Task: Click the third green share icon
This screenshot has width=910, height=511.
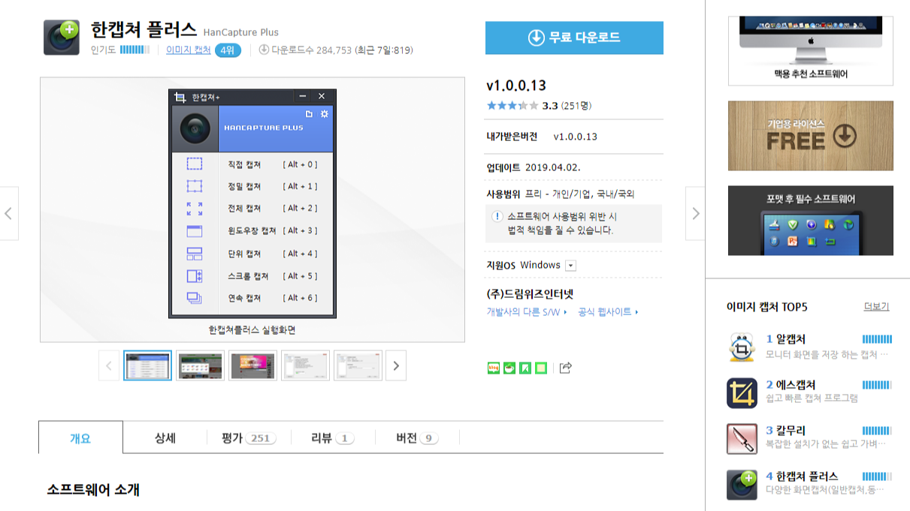Action: point(525,368)
